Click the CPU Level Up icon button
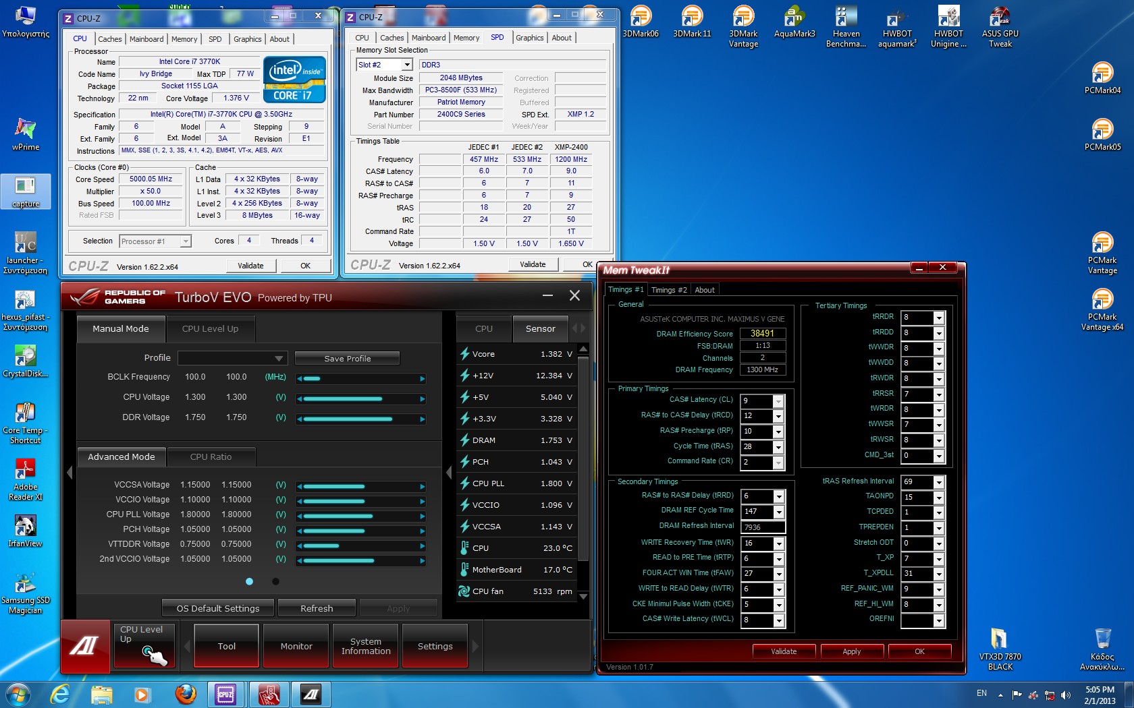1134x708 pixels. click(x=143, y=645)
